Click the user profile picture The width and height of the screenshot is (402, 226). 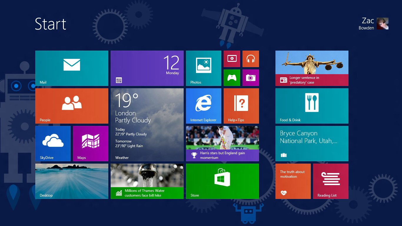coord(383,24)
